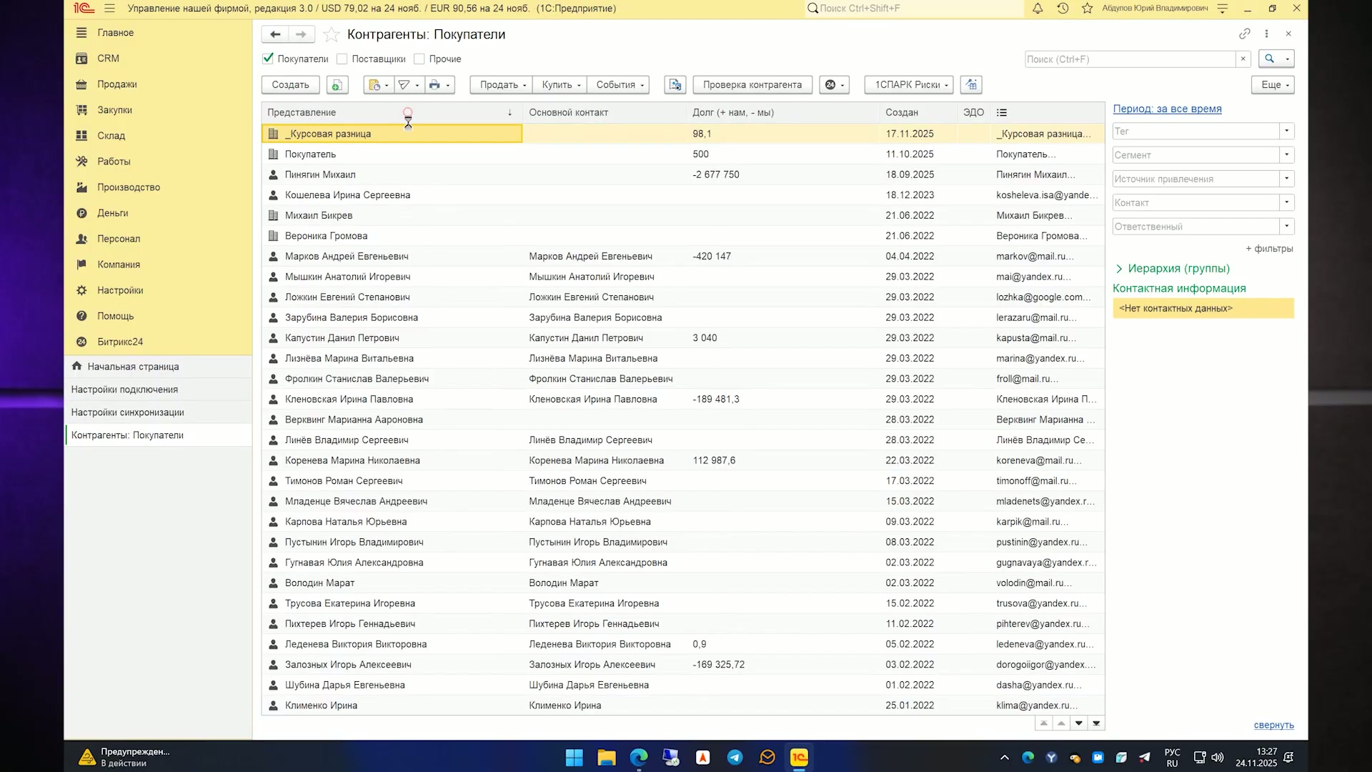Open the Тег filter dropdown
Viewport: 1372px width, 772px height.
pos(1287,132)
